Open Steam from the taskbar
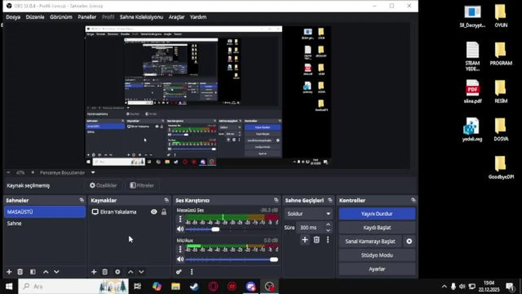Screen dimensions: 522x294 click(x=194, y=286)
